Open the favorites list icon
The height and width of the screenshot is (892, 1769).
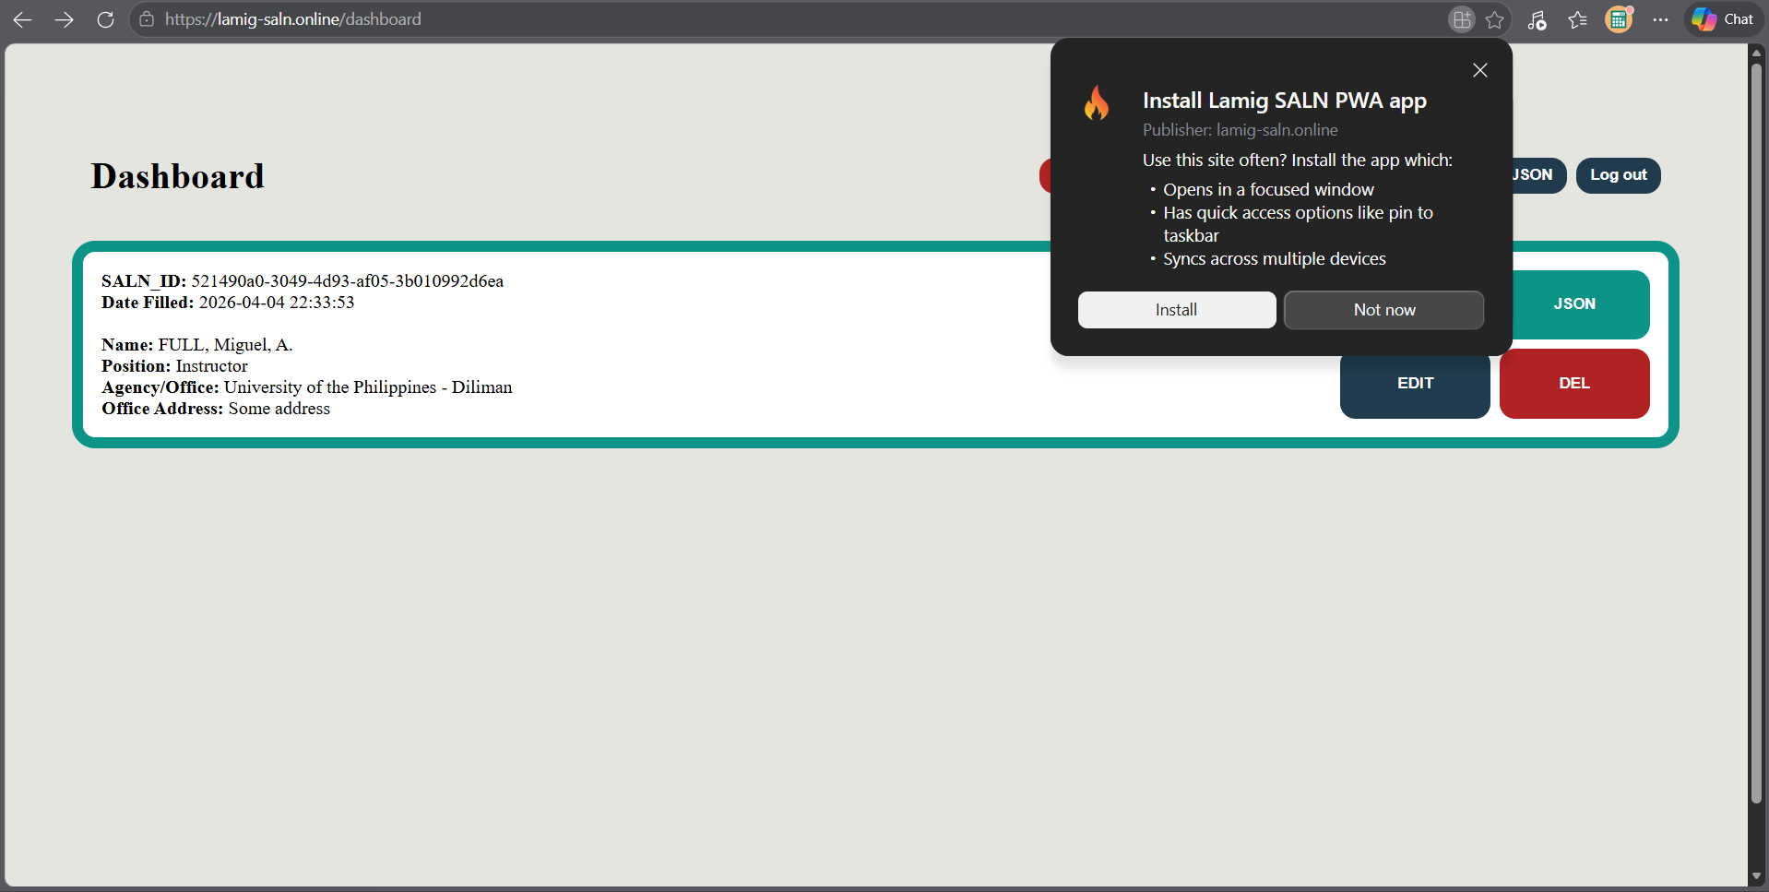pos(1577,19)
